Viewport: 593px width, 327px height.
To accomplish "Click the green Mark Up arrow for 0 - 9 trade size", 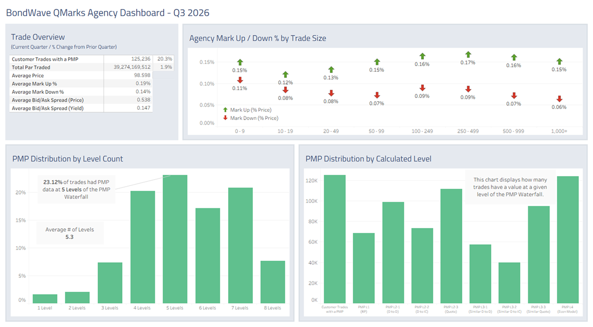I will coord(240,62).
